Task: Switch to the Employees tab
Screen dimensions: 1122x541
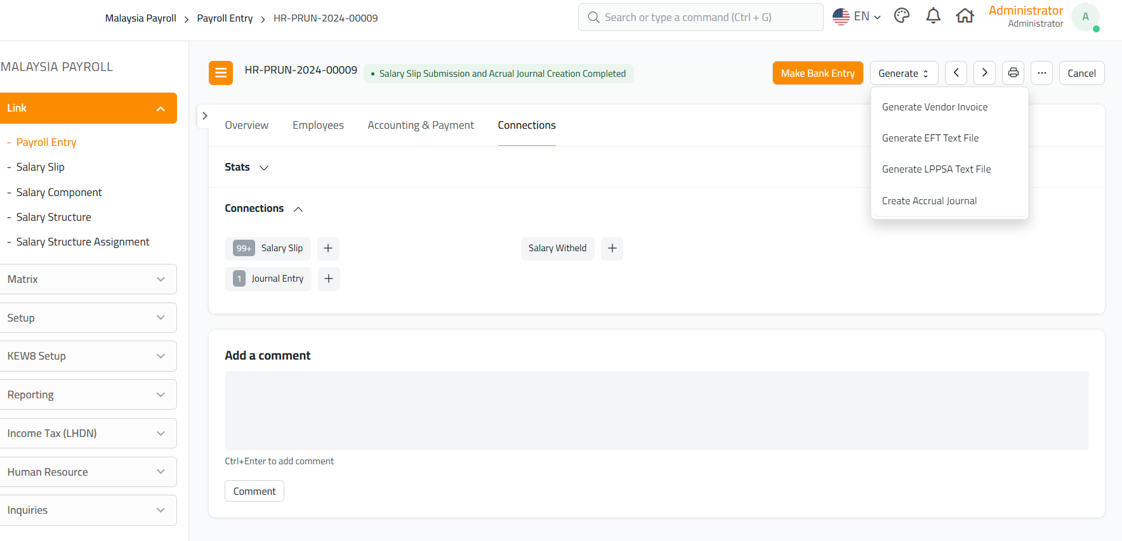Action: tap(318, 126)
